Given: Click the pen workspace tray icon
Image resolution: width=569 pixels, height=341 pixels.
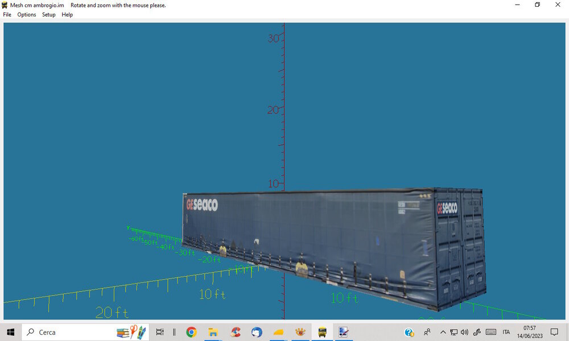Looking at the screenshot, I should click(x=477, y=332).
